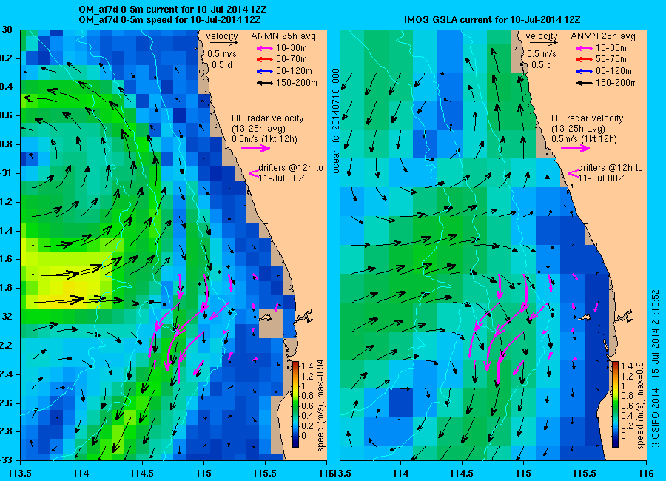Click 'drifters @12h to' text in IMOS GSLA panel
The height and width of the screenshot is (481, 666).
tap(610, 168)
